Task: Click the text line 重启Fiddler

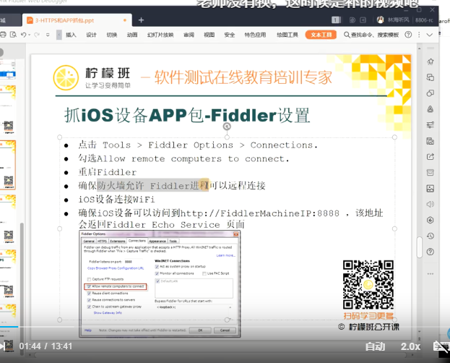Action: [x=108, y=172]
